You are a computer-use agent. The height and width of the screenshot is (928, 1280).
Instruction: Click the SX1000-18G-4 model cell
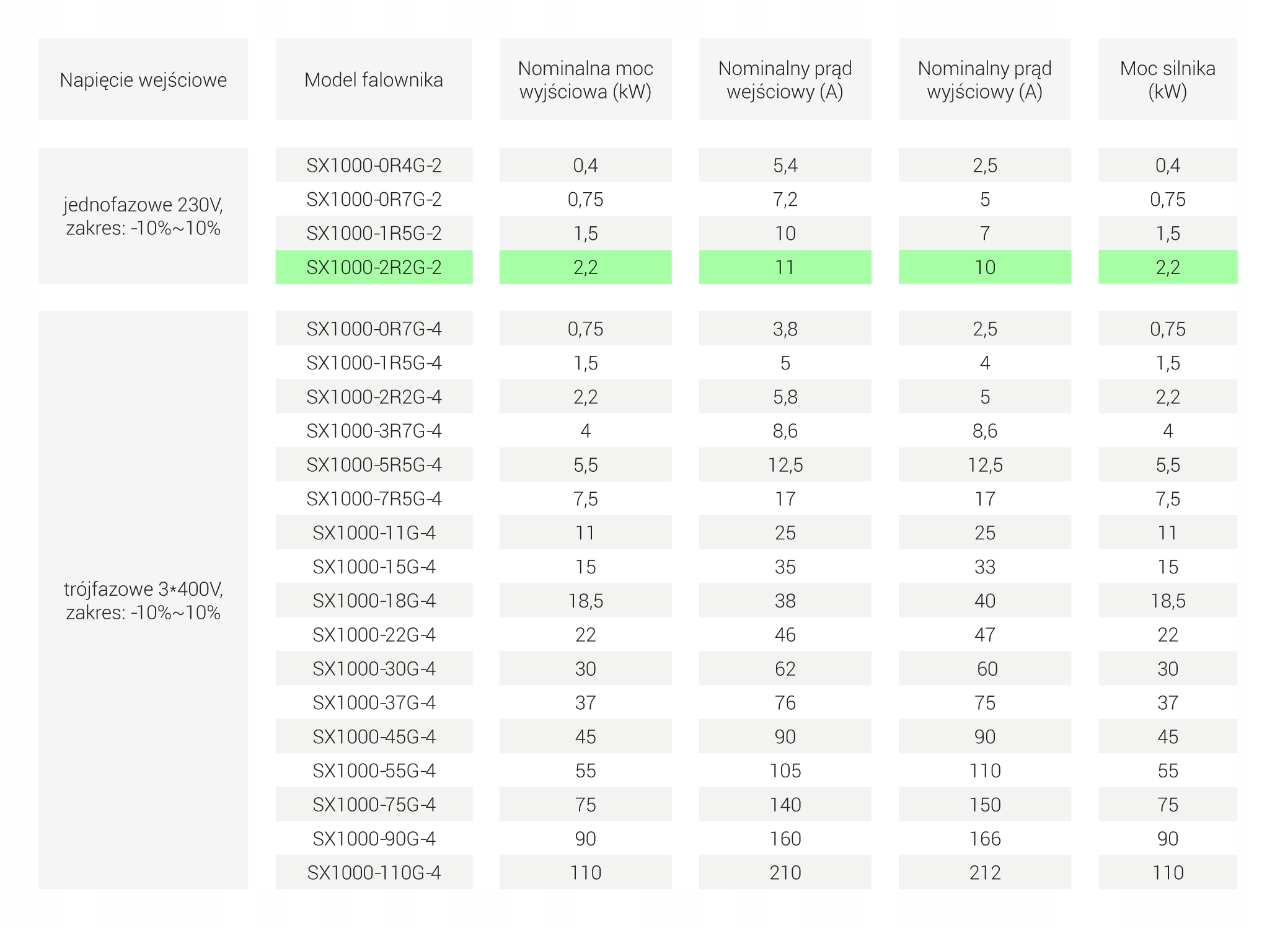(374, 600)
